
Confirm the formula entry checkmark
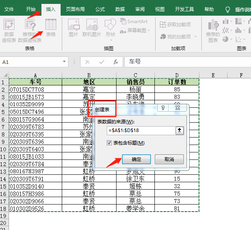click(x=102, y=62)
